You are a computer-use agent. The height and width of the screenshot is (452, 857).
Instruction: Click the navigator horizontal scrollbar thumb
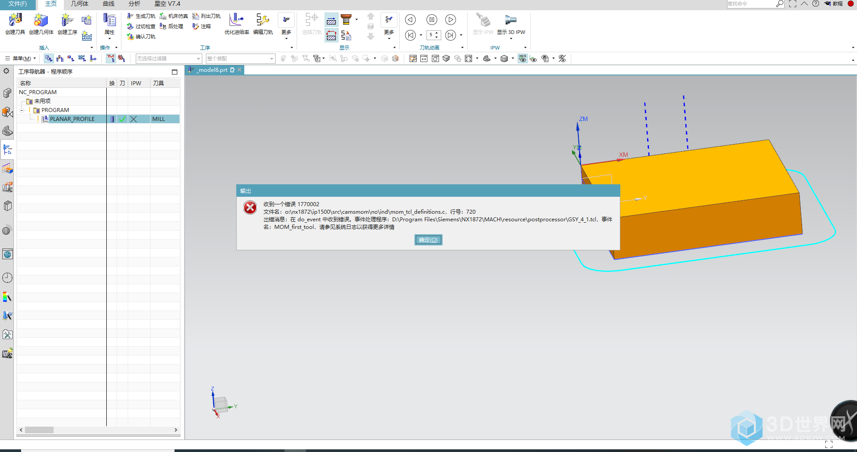tap(39, 430)
